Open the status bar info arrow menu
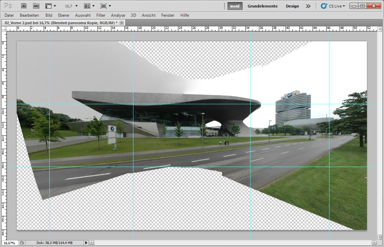The width and height of the screenshot is (384, 247). 86,243
